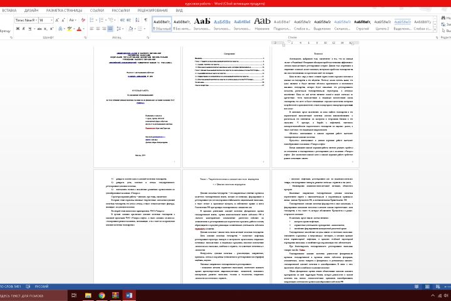Expand the font color dropdown arrow
The height and width of the screenshot is (301, 451).
(x=84, y=29)
